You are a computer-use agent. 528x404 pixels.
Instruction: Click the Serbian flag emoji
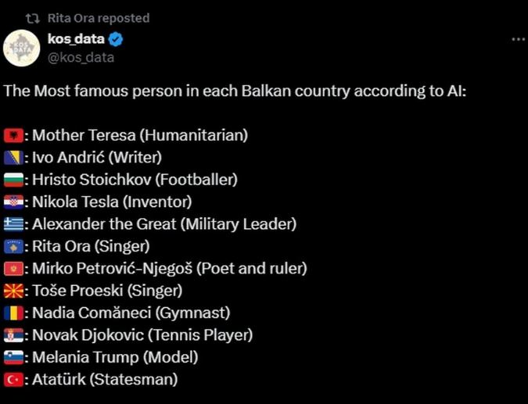(13, 335)
